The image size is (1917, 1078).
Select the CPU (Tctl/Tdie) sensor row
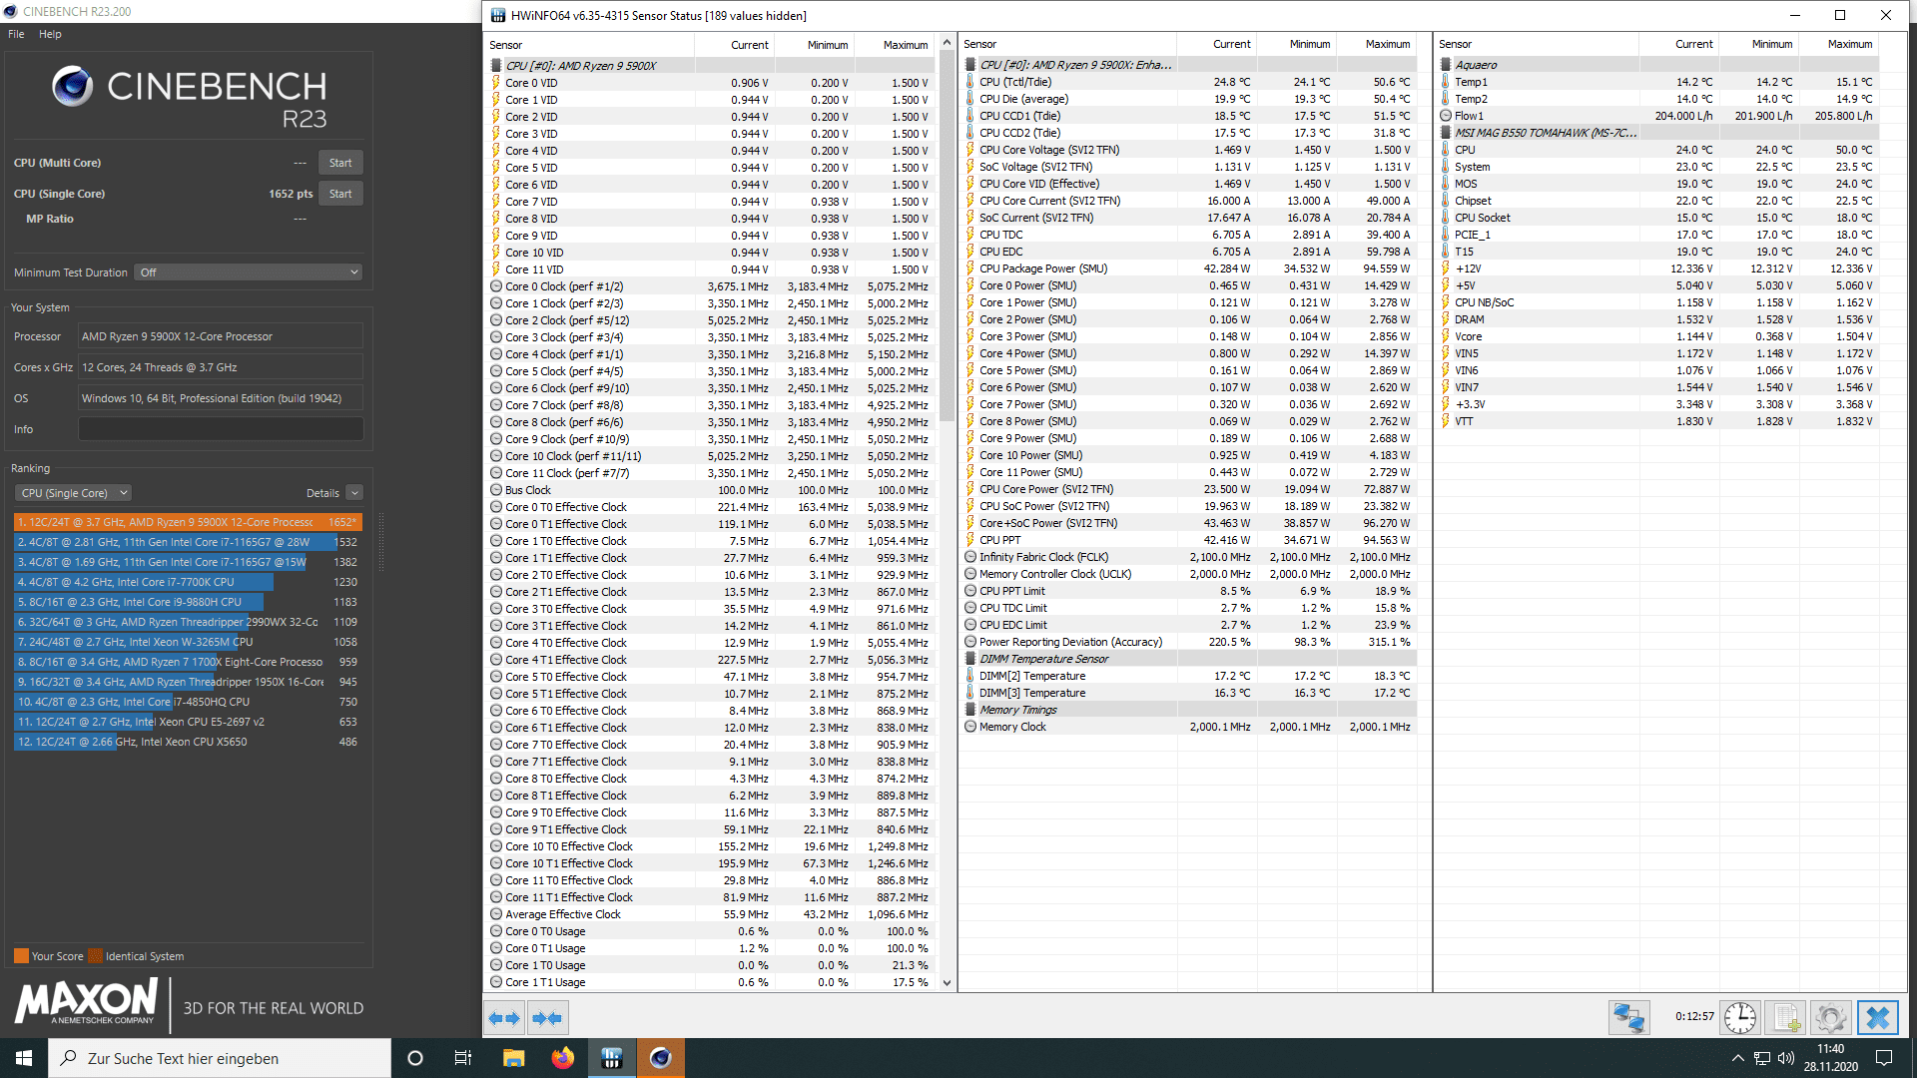tap(1189, 82)
